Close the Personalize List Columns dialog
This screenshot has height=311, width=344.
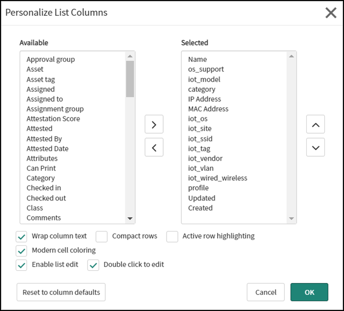[x=331, y=13]
